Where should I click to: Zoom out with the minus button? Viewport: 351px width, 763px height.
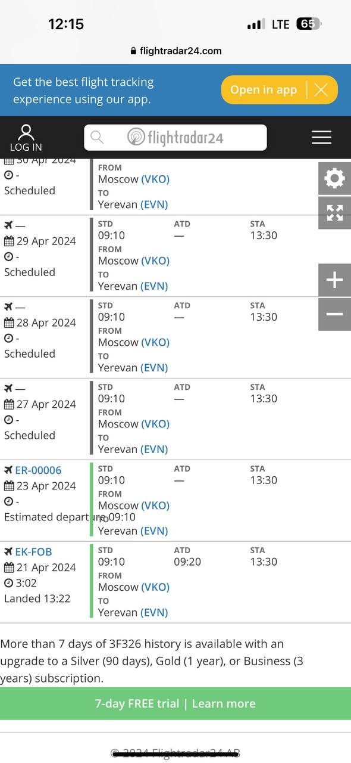click(334, 314)
